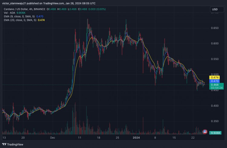Viewport: 227px width, 148px height.
Task: Click the 0.000 (0.00%) change value
Action: (x=97, y=9)
